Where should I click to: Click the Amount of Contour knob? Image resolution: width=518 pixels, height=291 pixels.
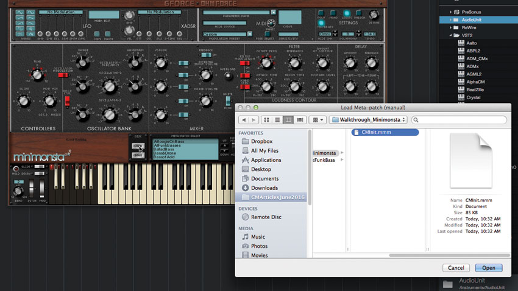pyautogui.click(x=323, y=63)
